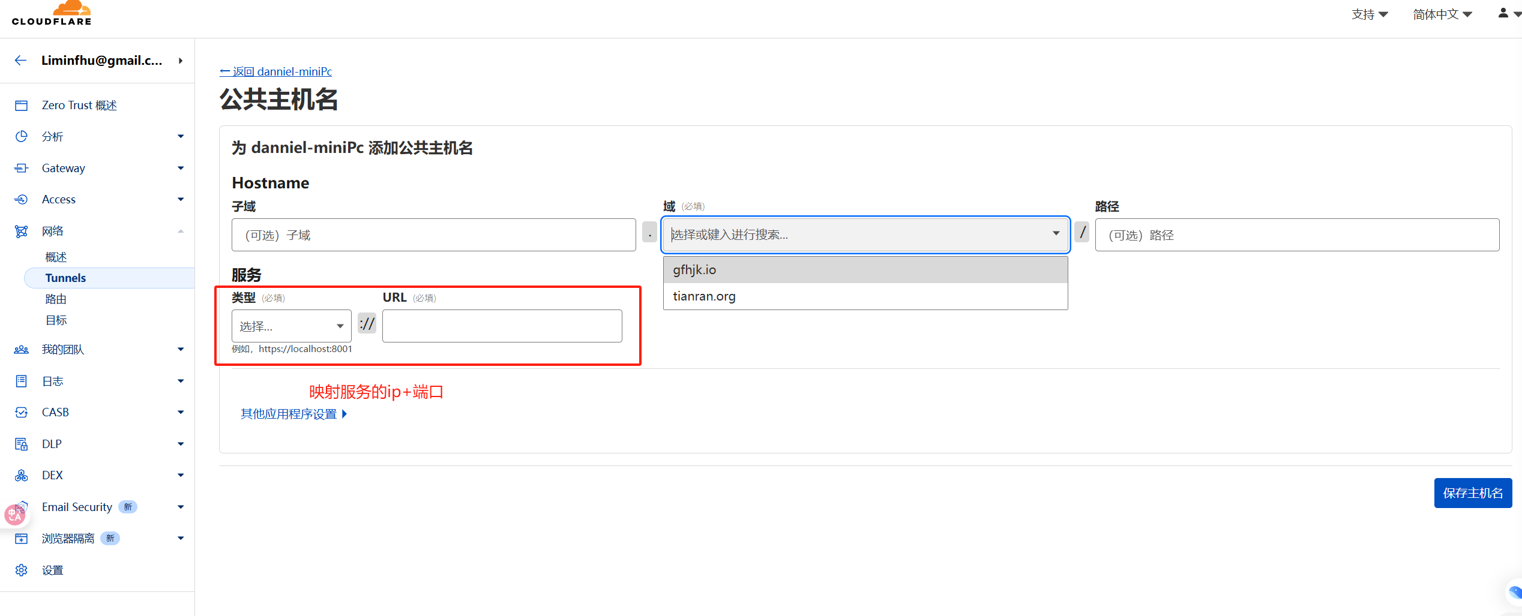
Task: Open 目标 under 网络
Action: (x=56, y=320)
